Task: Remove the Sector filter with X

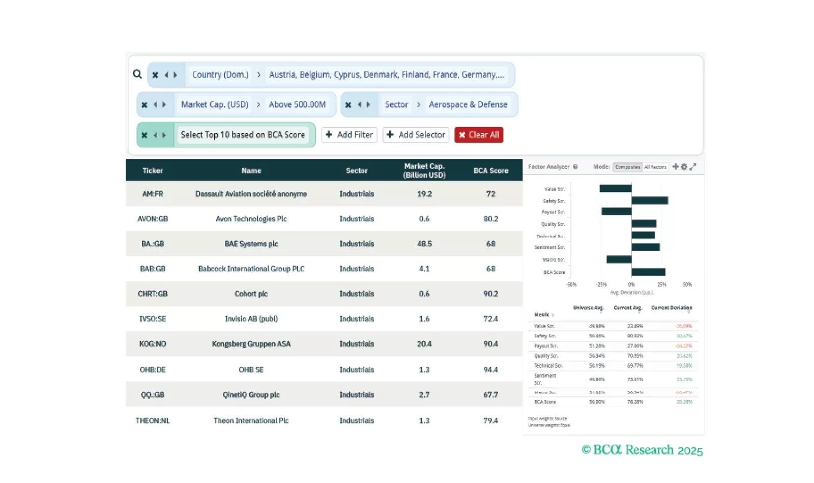Action: point(348,105)
